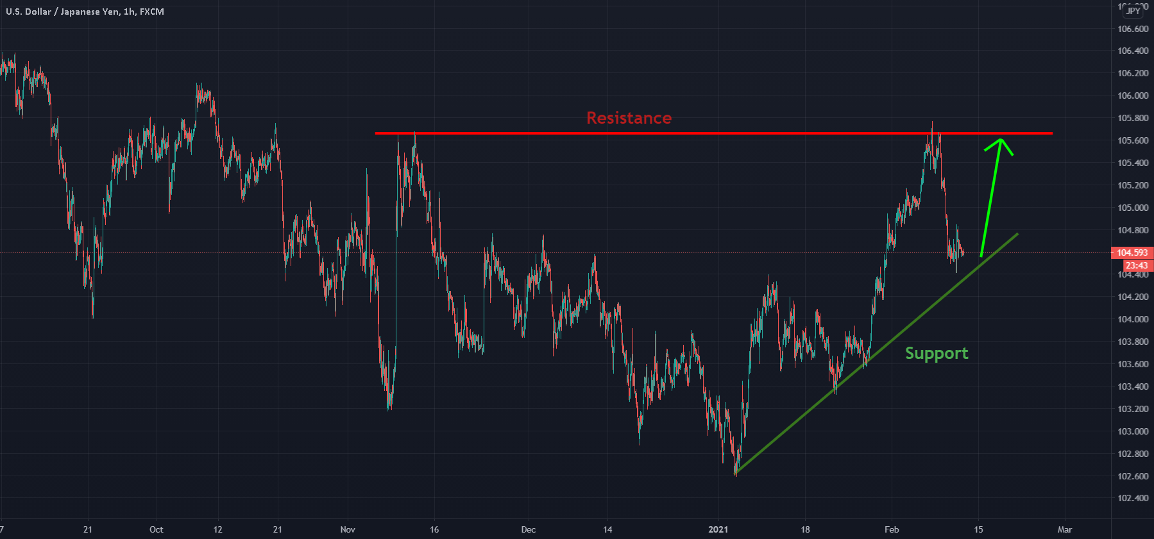Click the JPY currency button on price axis
This screenshot has height=539, width=1154.
coord(1133,11)
